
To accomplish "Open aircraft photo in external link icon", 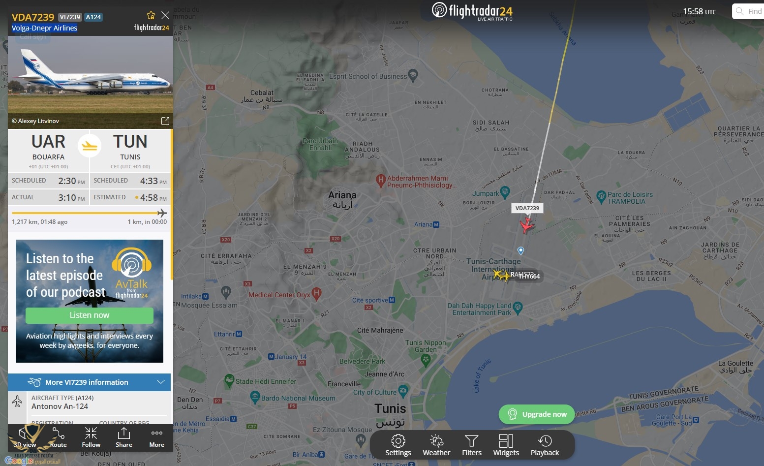I will click(165, 121).
